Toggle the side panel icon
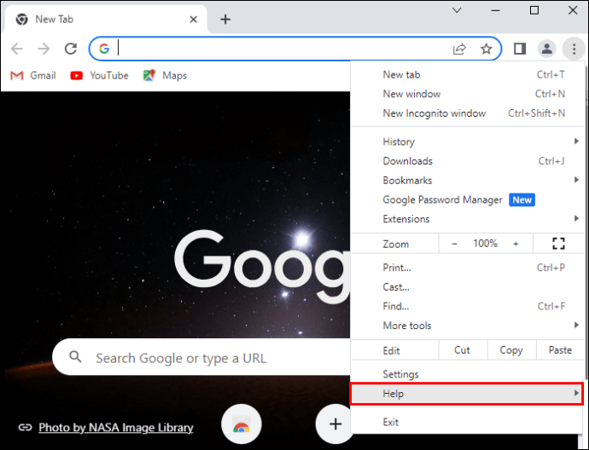This screenshot has width=589, height=450. tap(519, 49)
